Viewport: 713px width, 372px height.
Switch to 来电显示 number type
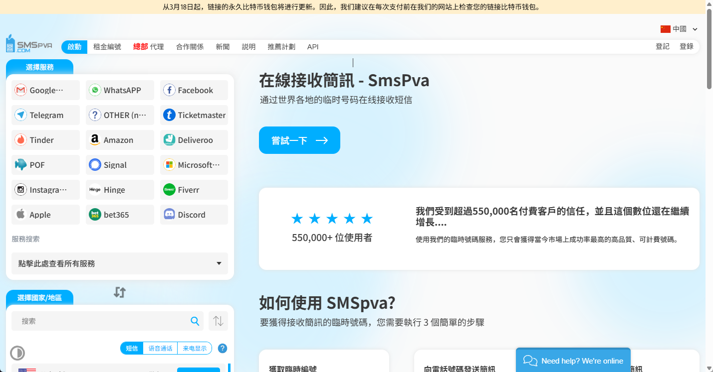[195, 349]
